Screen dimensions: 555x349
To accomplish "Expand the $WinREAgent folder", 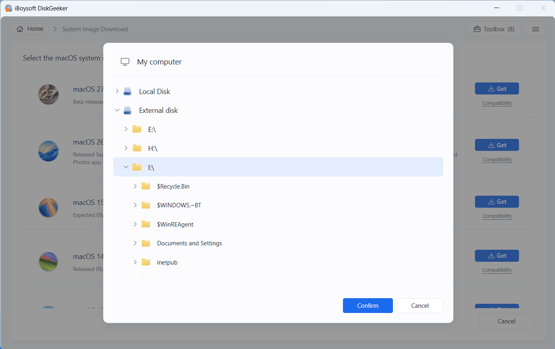I will point(135,224).
